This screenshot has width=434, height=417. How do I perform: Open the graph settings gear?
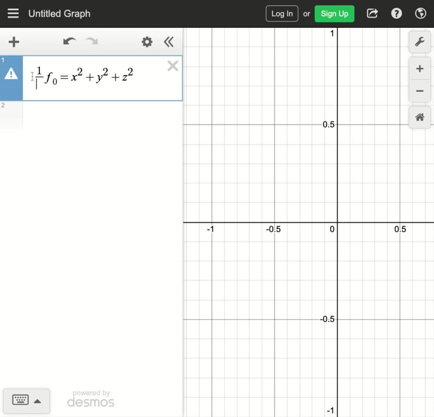(x=147, y=42)
